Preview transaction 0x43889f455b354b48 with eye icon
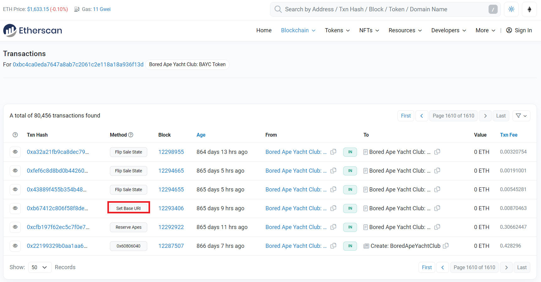The image size is (541, 282). pos(15,189)
